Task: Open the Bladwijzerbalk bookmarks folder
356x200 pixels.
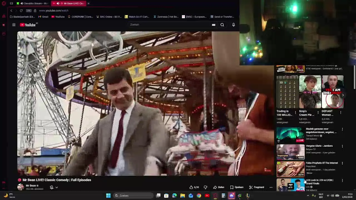Action: tap(22, 17)
